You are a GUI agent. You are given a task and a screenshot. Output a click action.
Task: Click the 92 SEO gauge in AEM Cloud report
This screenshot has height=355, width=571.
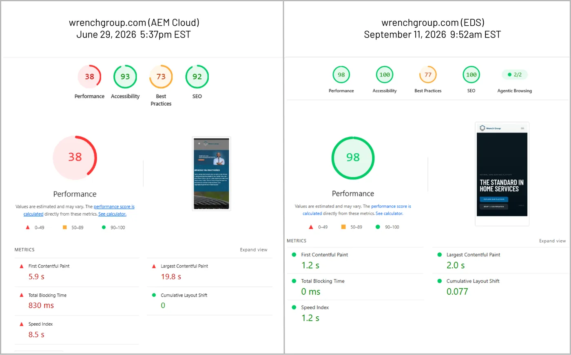[197, 77]
